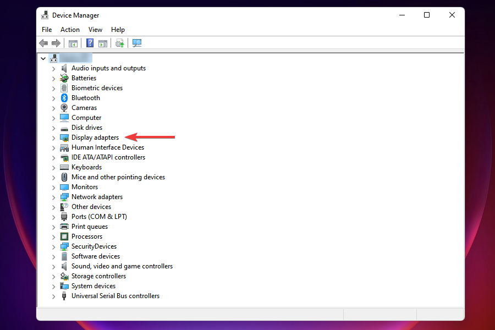Expand the Universal Serial Bus controllers node
Screen dimensions: 495x330
click(53, 295)
